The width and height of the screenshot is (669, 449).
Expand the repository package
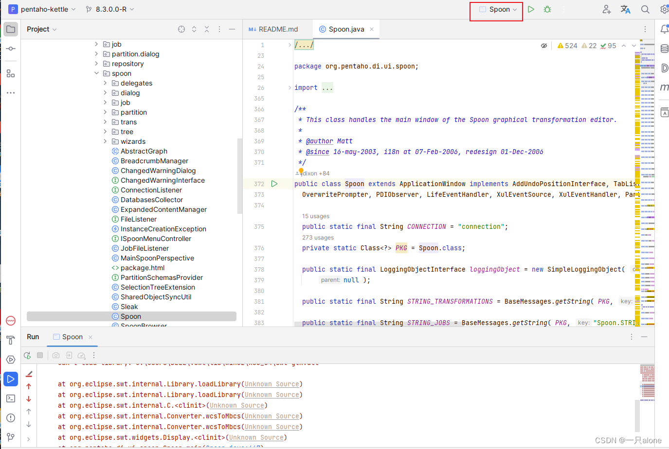[x=96, y=64]
